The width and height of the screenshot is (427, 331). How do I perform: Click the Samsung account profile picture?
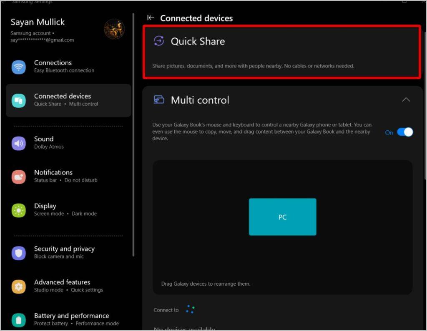coord(114,29)
